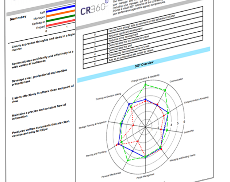Image resolution: width=230 pixels, height=182 pixels.
Task: Click the 'Communicates confidently and effectively' statement
Action: tap(43, 60)
